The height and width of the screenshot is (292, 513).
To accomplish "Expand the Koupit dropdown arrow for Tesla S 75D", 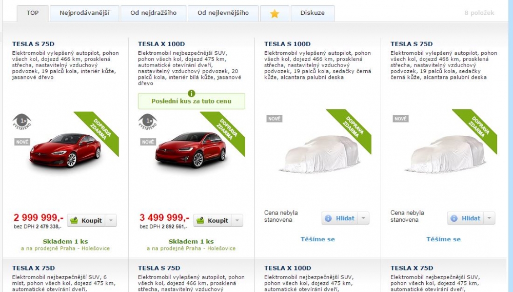I will pyautogui.click(x=111, y=220).
